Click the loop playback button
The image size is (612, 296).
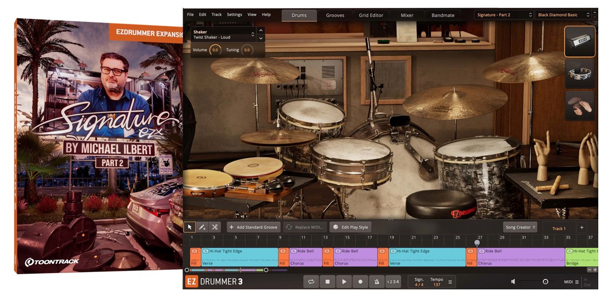click(311, 282)
